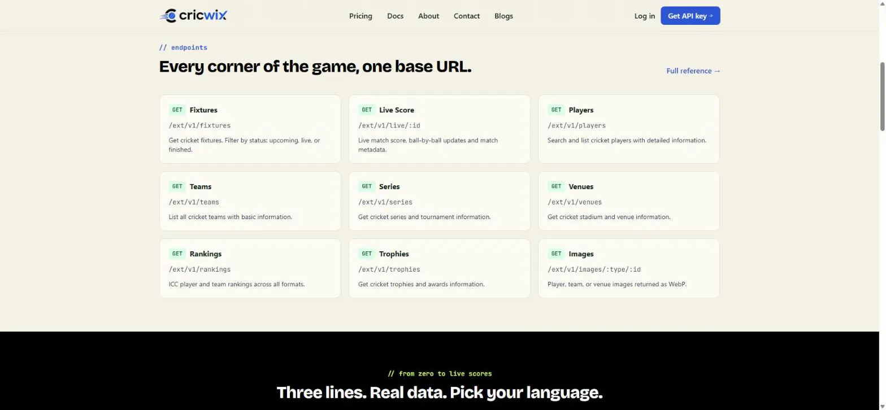Click description 'List all cricket teams with basic information.'
Image resolution: width=886 pixels, height=410 pixels.
pyautogui.click(x=231, y=217)
